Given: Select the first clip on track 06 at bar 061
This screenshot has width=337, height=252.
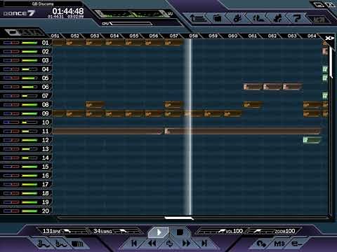Looking at the screenshot, I should 252,87.
